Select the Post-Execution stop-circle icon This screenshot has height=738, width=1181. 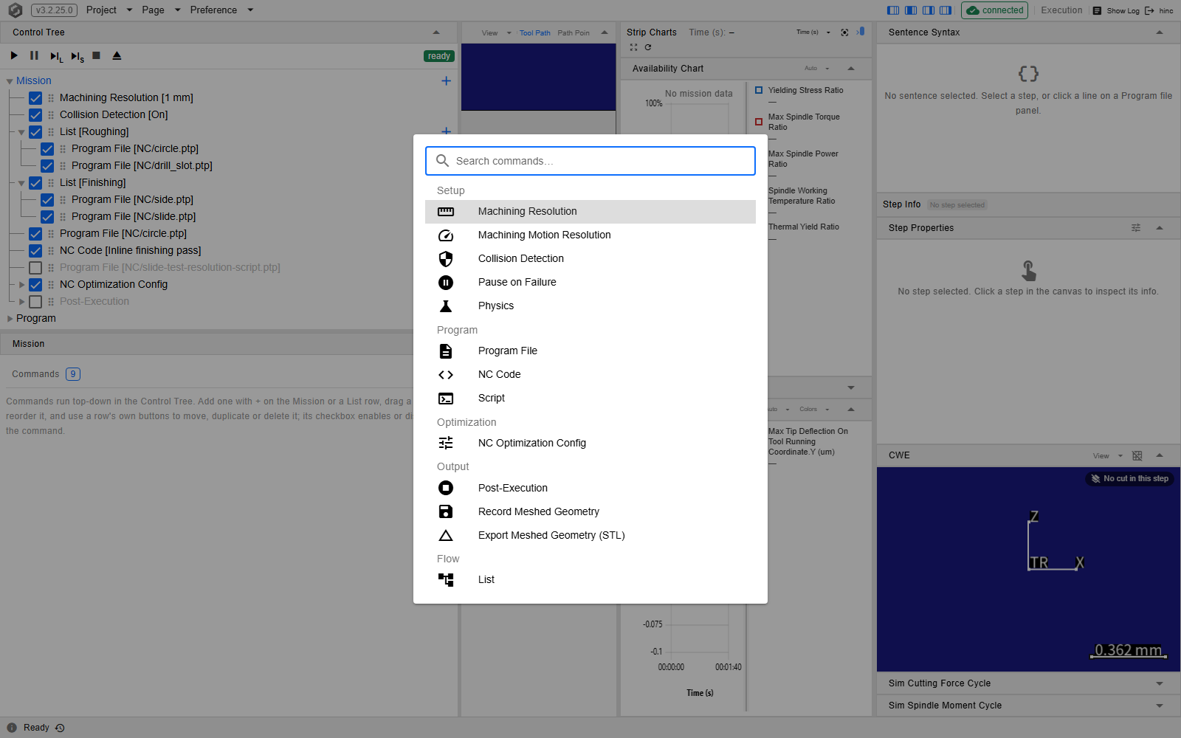[446, 488]
